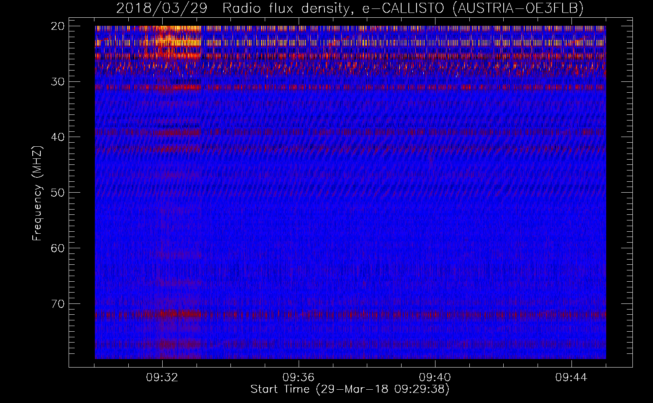The image size is (653, 403).
Task: Select the station name AUSTRIA-OE3FLB in title
Action: [x=518, y=8]
